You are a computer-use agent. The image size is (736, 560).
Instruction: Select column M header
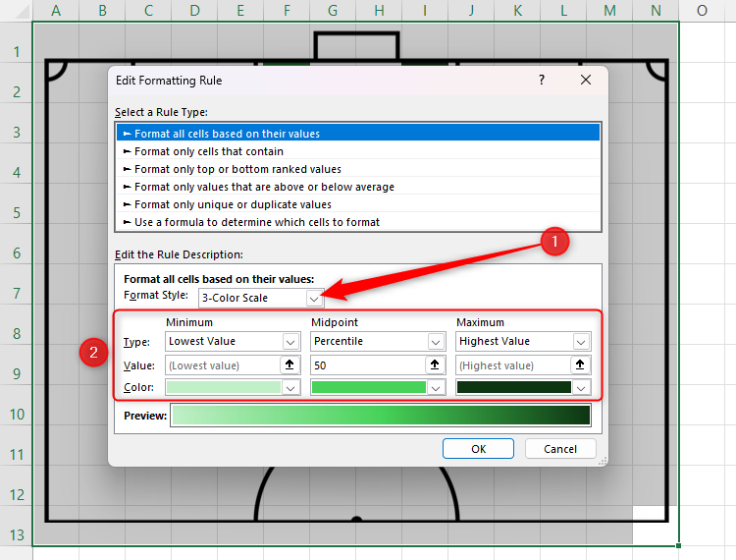pos(609,11)
